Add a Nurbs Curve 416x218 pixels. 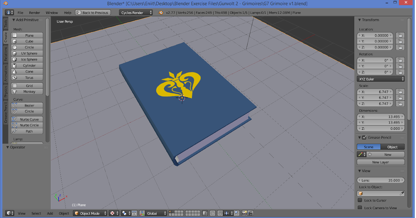tap(27, 119)
